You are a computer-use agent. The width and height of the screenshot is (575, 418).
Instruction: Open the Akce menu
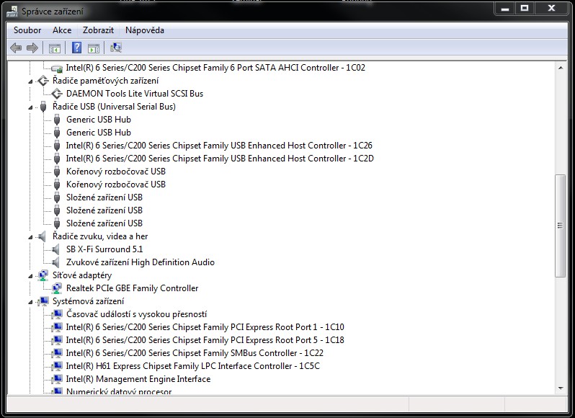pyautogui.click(x=62, y=30)
